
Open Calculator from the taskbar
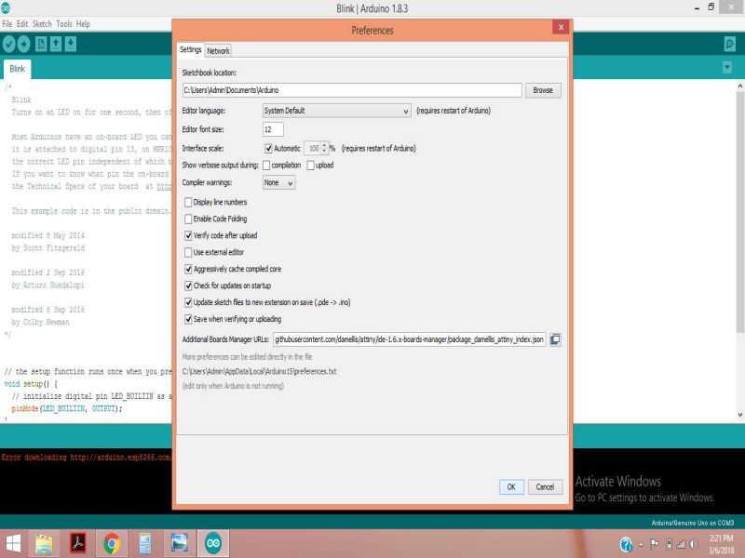145,543
